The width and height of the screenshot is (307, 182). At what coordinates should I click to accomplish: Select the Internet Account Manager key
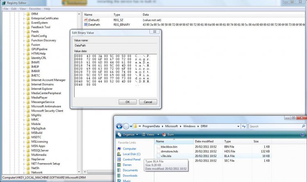click(x=48, y=80)
